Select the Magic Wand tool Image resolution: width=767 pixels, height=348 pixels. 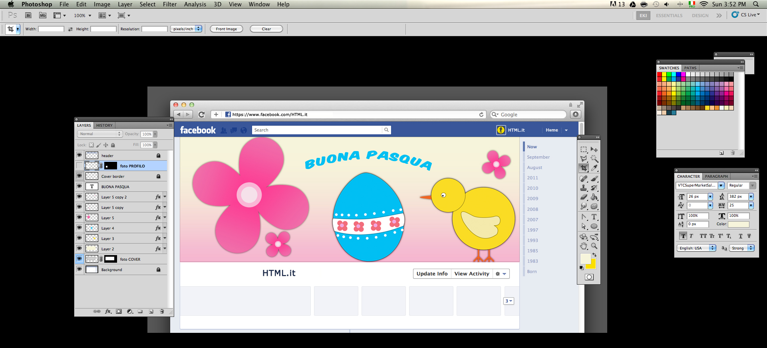point(594,159)
